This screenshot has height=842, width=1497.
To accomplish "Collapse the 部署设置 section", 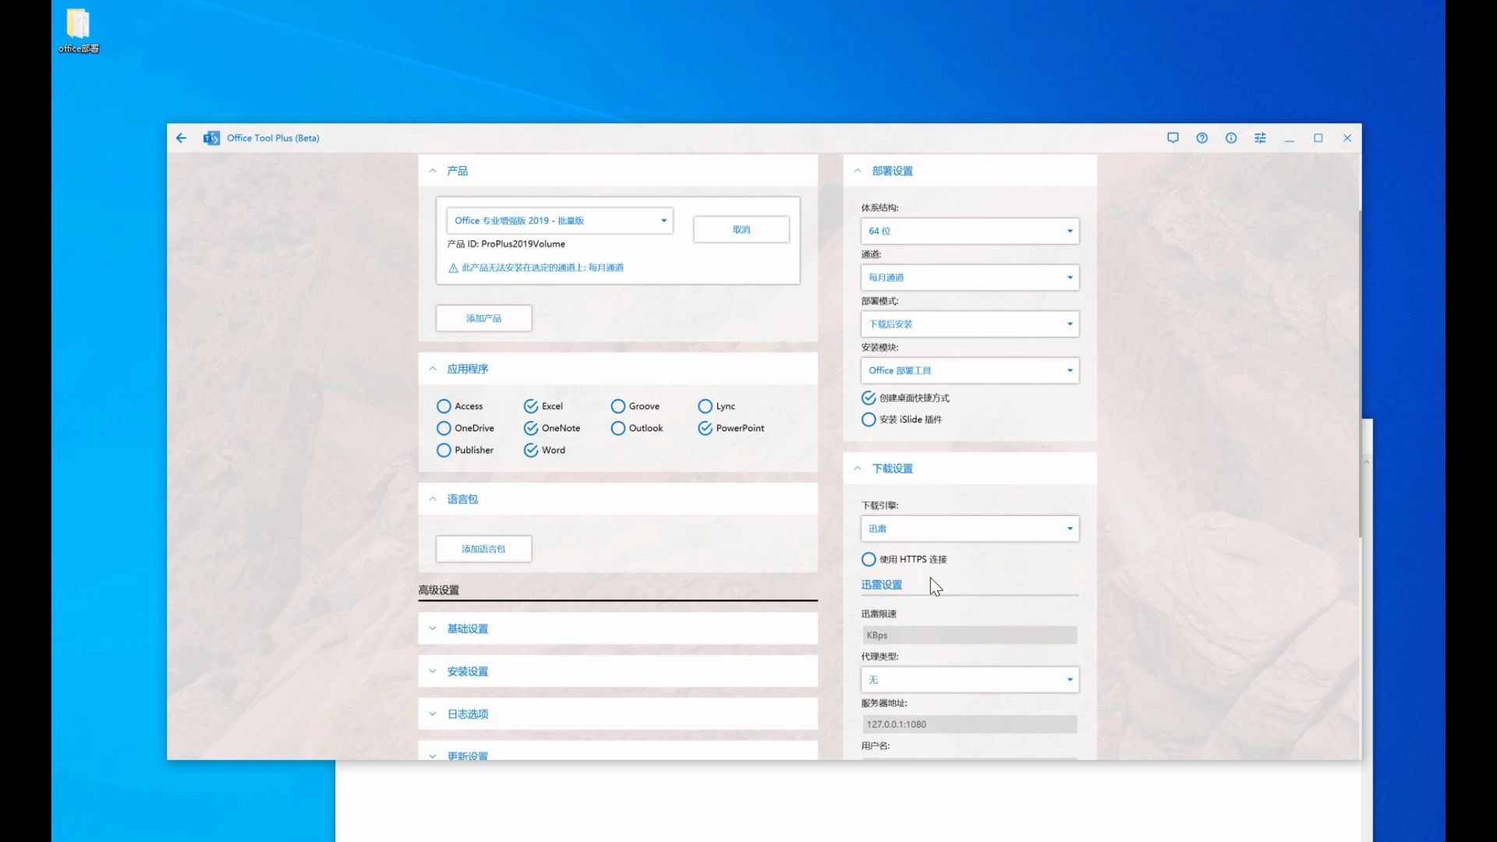I will 858,171.
